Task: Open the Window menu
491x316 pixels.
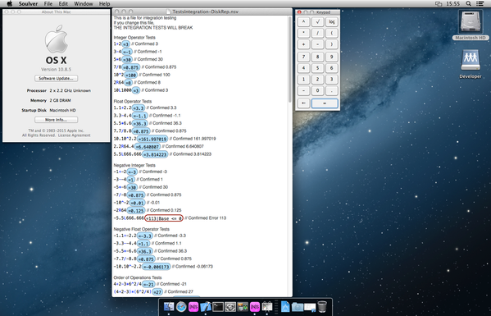Action: pyautogui.click(x=84, y=4)
